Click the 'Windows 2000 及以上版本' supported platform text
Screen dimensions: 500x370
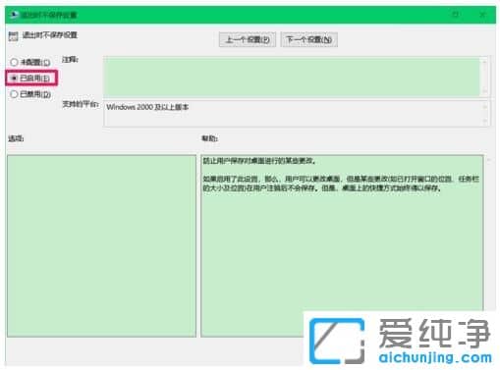coord(147,107)
